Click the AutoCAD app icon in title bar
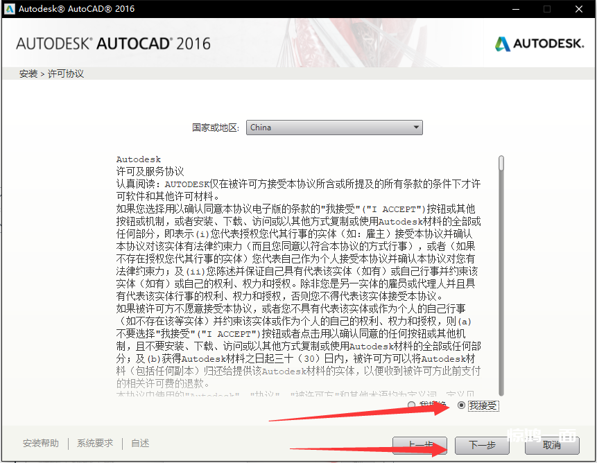This screenshot has height=463, width=597. (10, 9)
